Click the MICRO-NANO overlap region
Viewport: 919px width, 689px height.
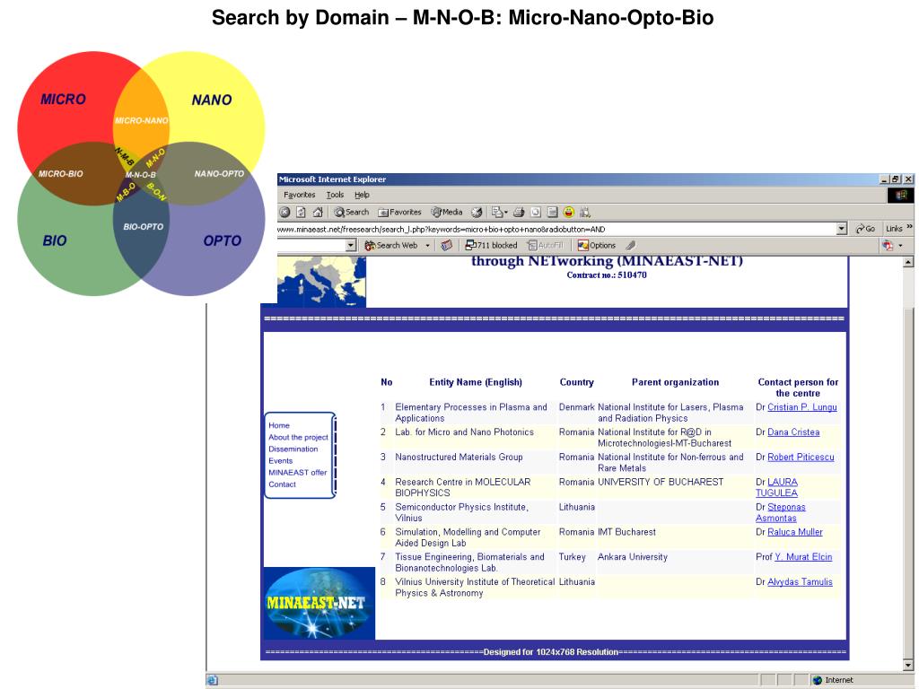[141, 121]
